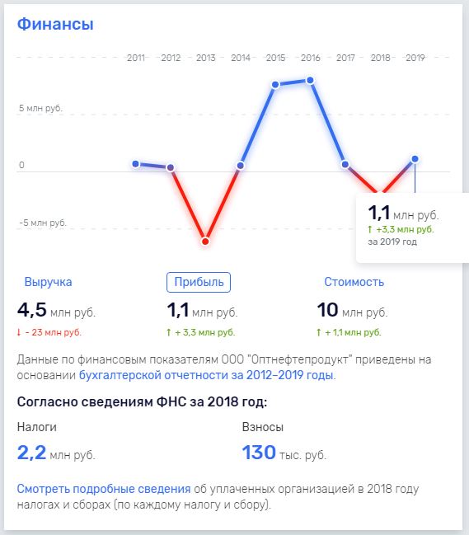
Task: Click the 2011 data point on chart
Action: click(135, 164)
